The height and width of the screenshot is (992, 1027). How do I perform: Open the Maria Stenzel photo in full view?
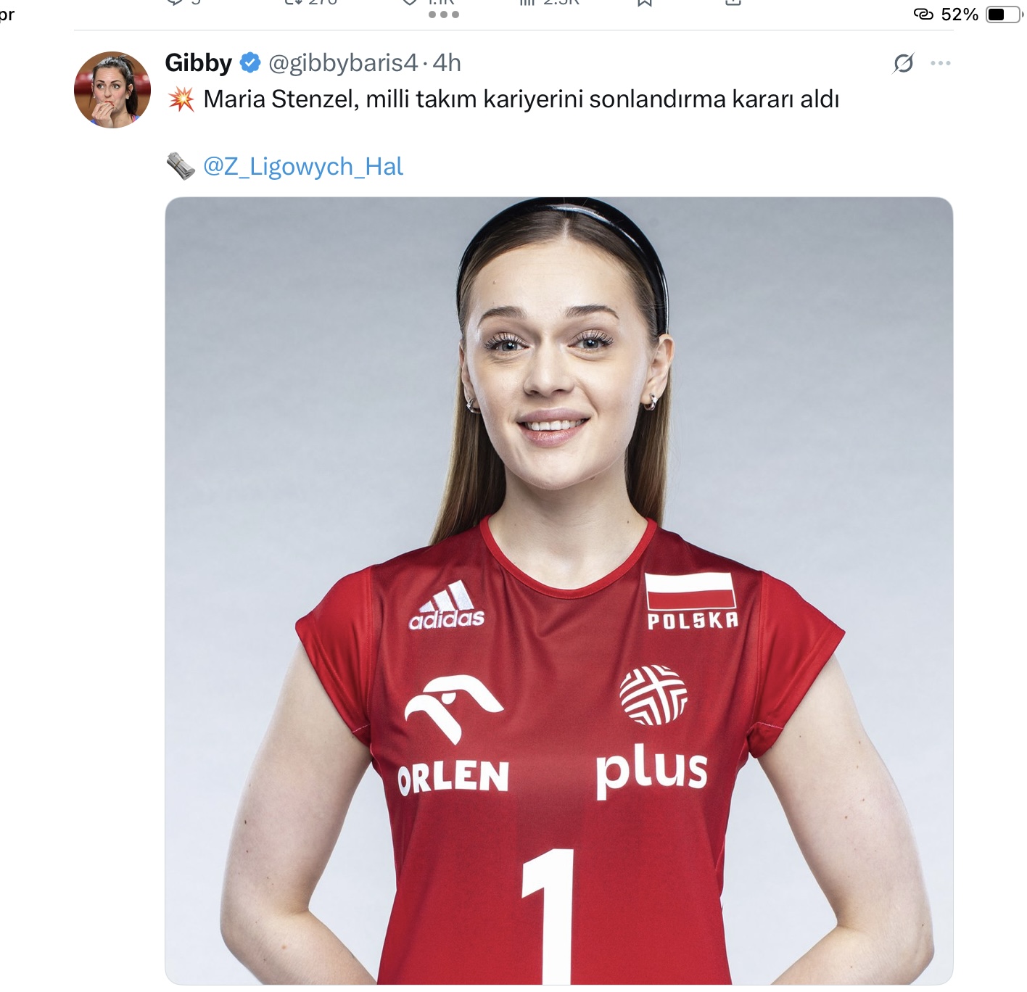tap(559, 590)
